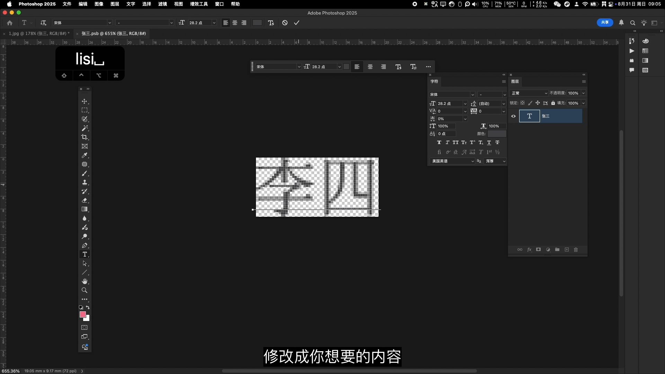Open blend mode 正常 dropdown
The height and width of the screenshot is (374, 665).
[x=529, y=93]
